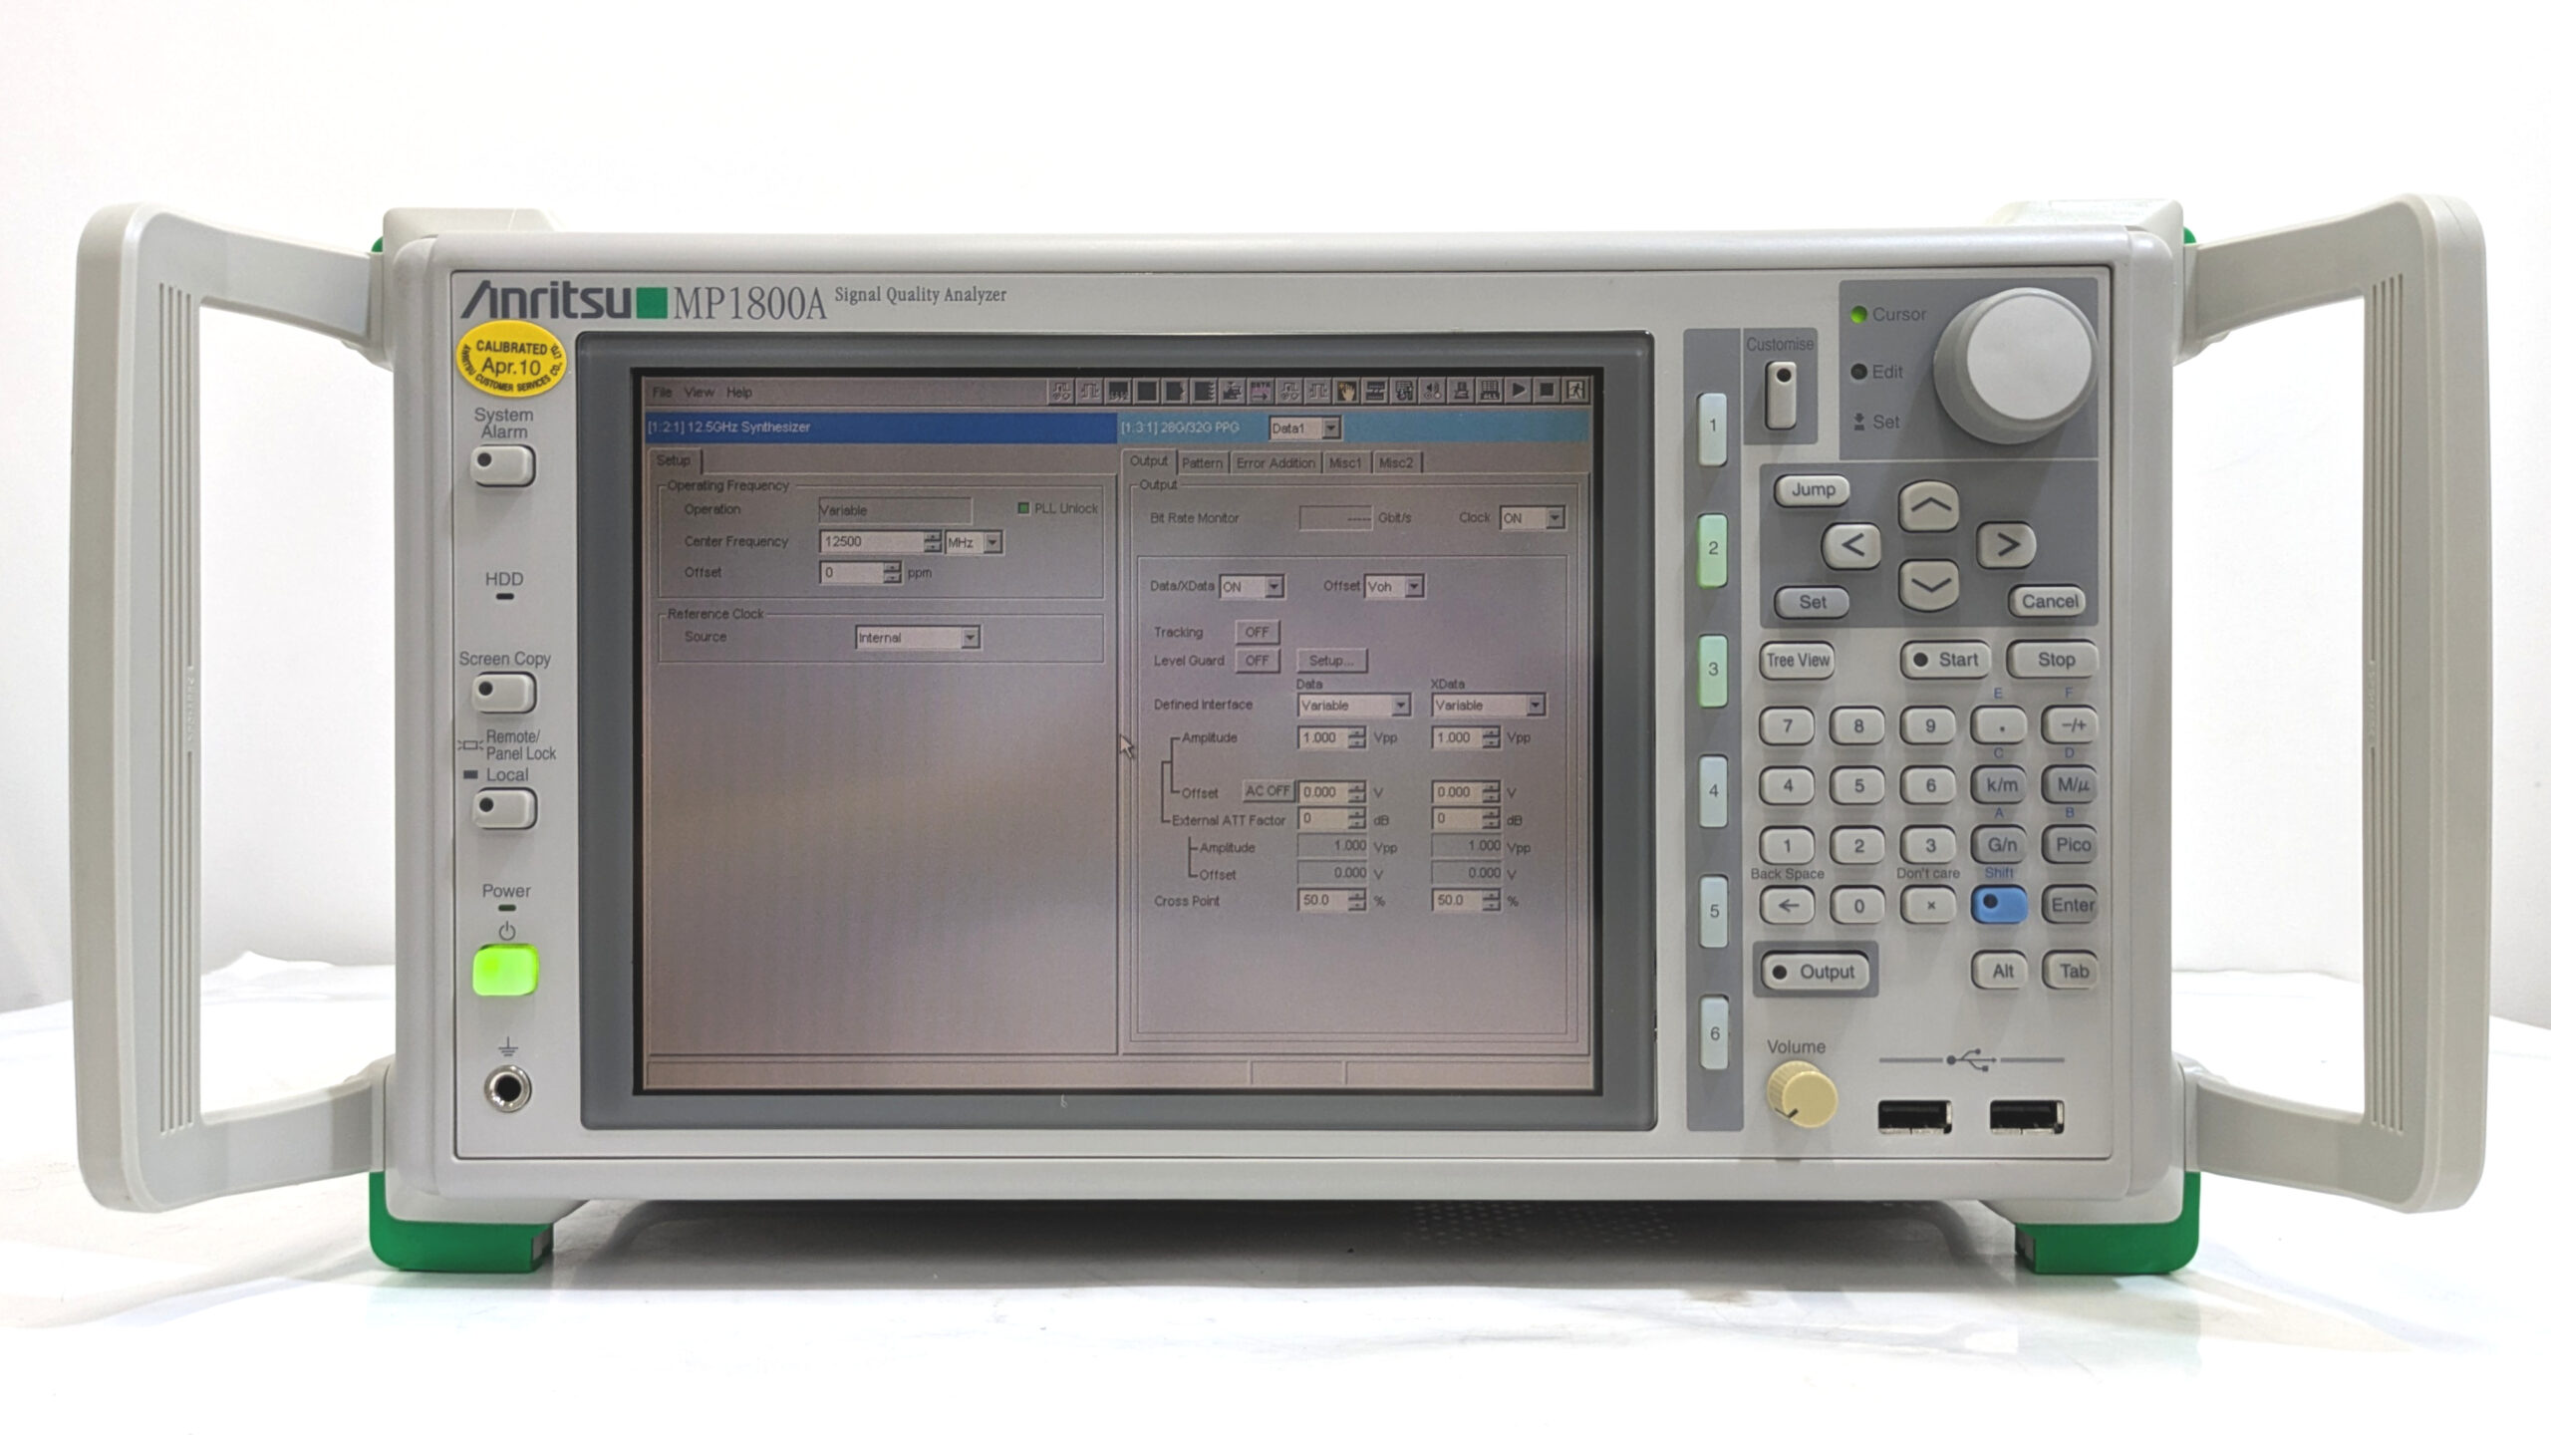The height and width of the screenshot is (1435, 2551).
Task: Toggle the green Power button
Action: tap(506, 972)
